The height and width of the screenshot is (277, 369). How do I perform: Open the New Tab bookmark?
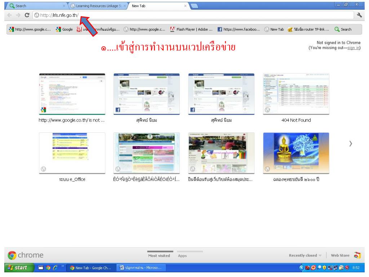coord(274,30)
